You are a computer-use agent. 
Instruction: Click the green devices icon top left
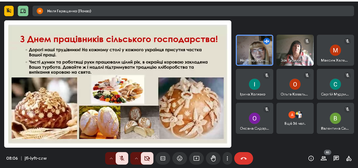(23, 11)
